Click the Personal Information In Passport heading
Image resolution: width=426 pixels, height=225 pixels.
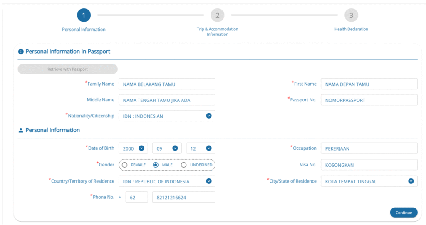click(x=68, y=51)
